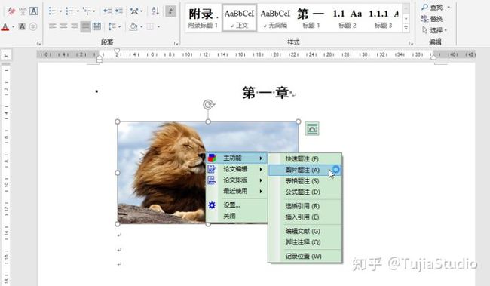Click the ruler tab selector box

coord(6,55)
